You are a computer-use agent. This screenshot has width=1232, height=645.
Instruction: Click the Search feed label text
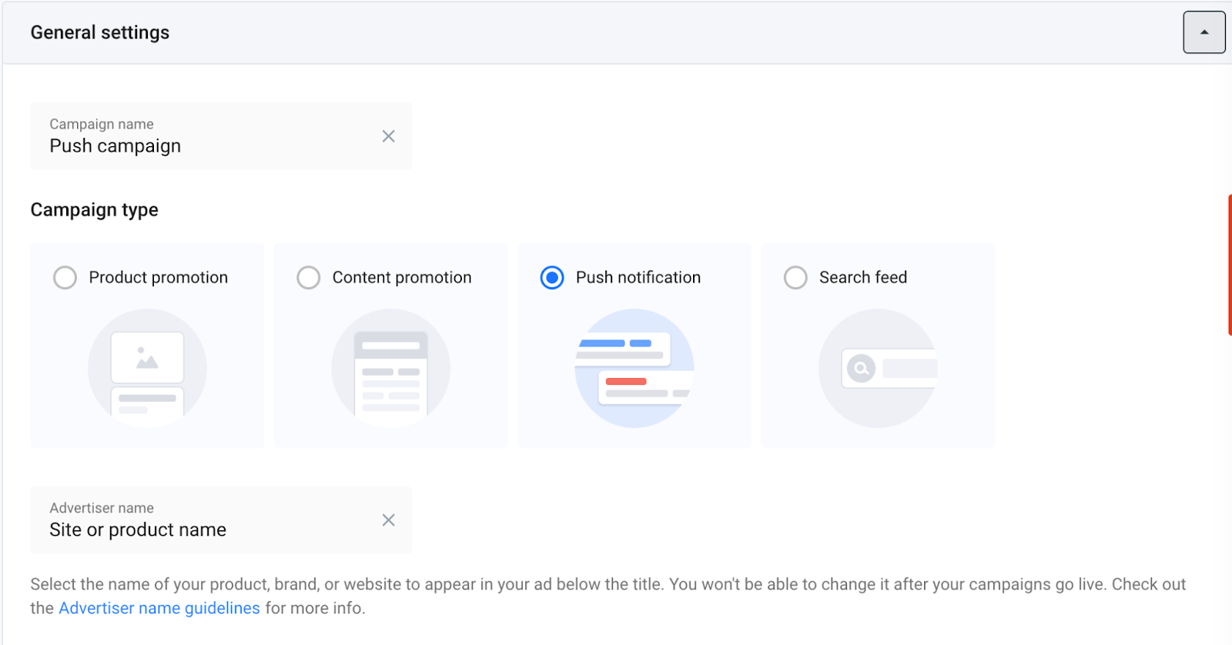pos(862,278)
